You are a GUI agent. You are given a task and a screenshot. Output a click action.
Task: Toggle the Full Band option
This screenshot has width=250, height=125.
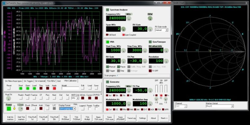107,35
